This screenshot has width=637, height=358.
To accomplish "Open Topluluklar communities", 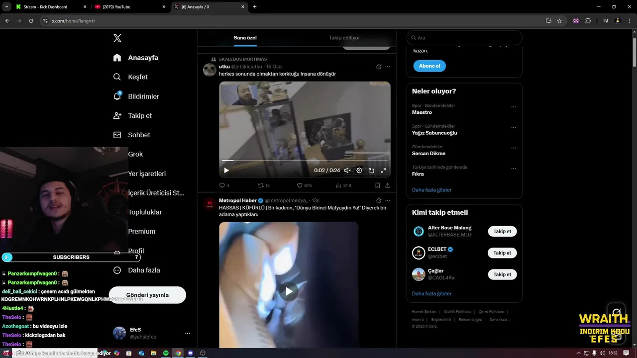I will click(145, 212).
